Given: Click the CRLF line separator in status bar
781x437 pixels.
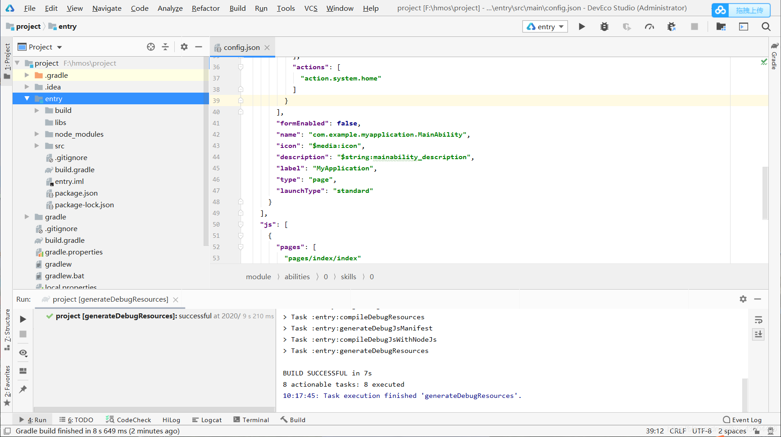Looking at the screenshot, I should pyautogui.click(x=677, y=431).
